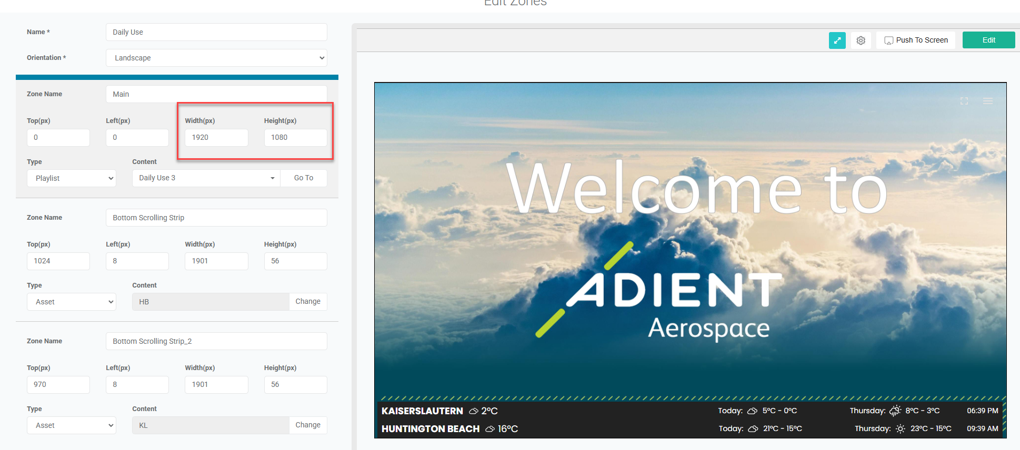Click the cloud icon next to 16°C

click(490, 429)
